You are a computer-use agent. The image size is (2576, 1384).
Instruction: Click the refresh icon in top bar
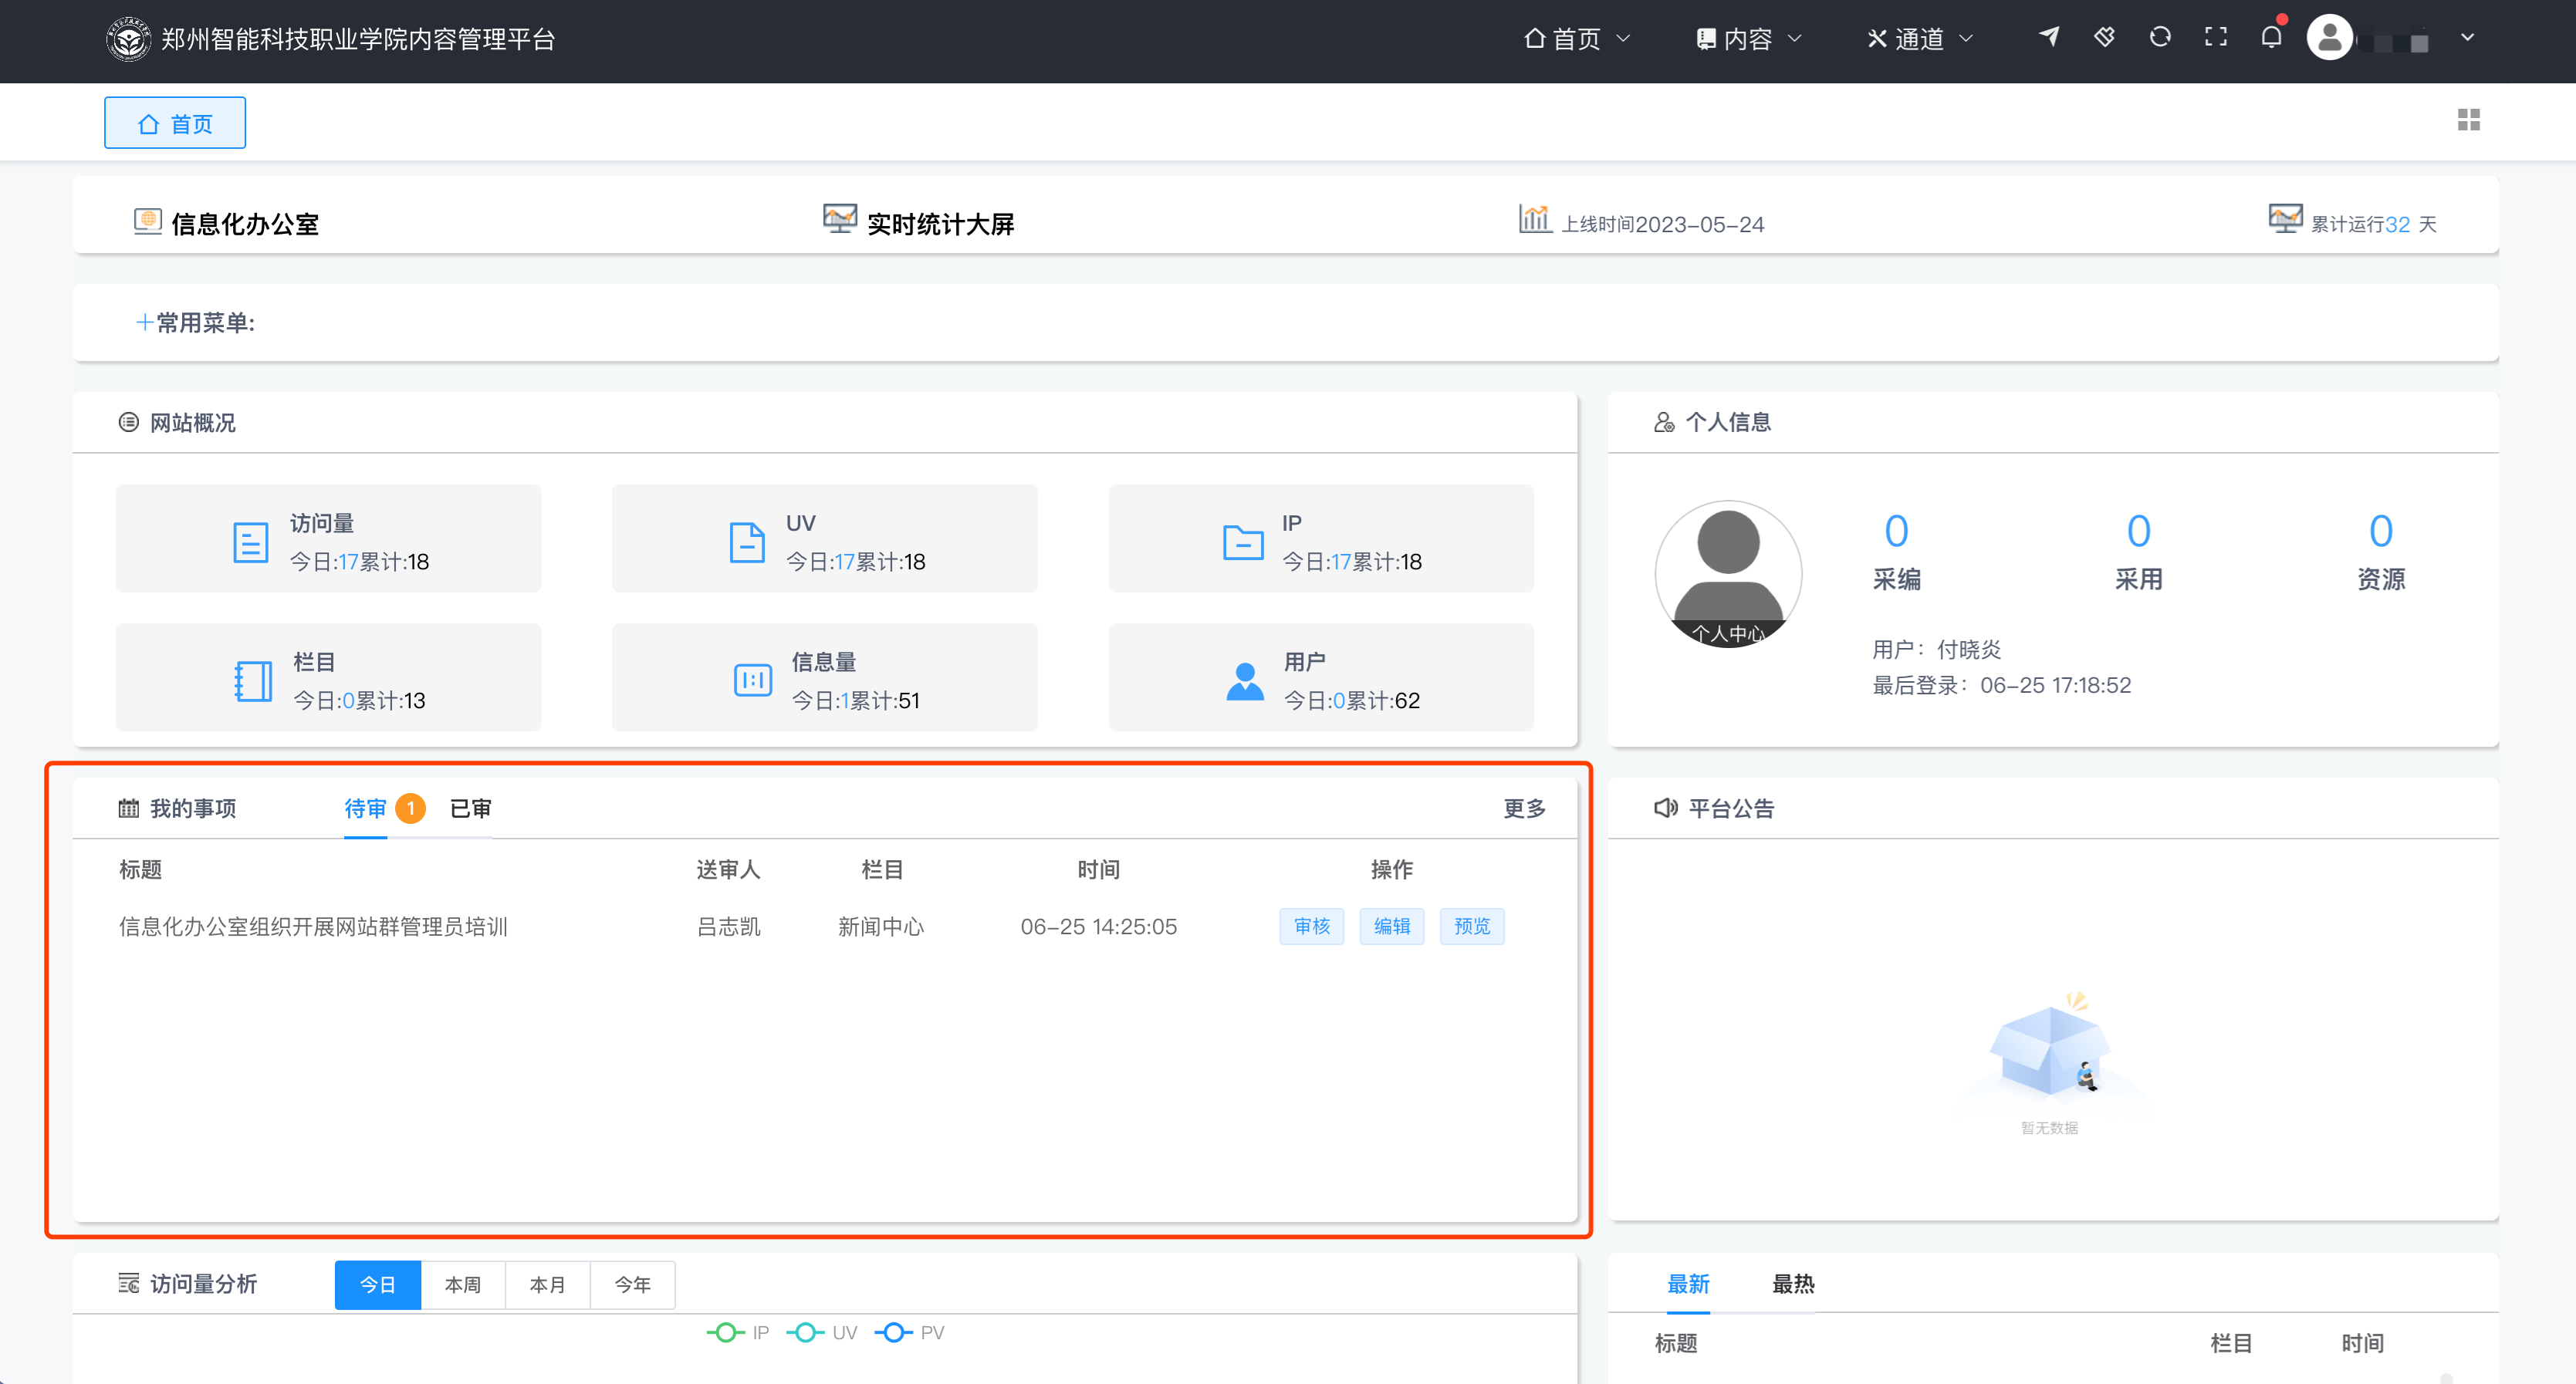(2160, 37)
